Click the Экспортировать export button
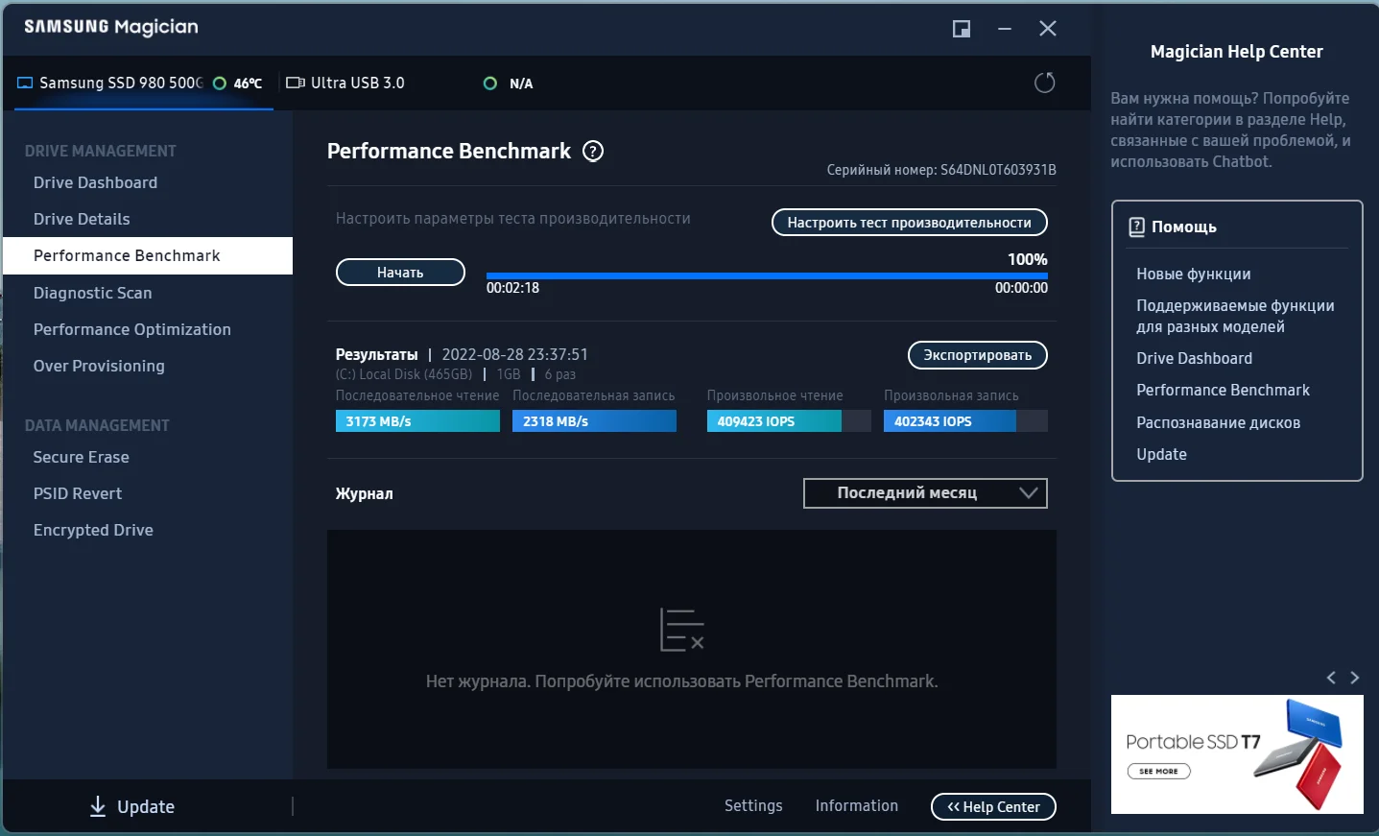The width and height of the screenshot is (1379, 836). point(978,355)
